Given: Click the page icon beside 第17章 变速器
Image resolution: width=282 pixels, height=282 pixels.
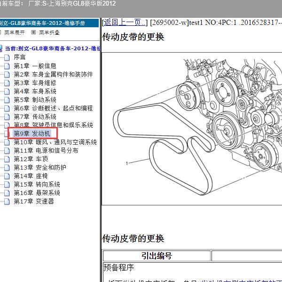Looking at the screenshot, I should point(7,202).
